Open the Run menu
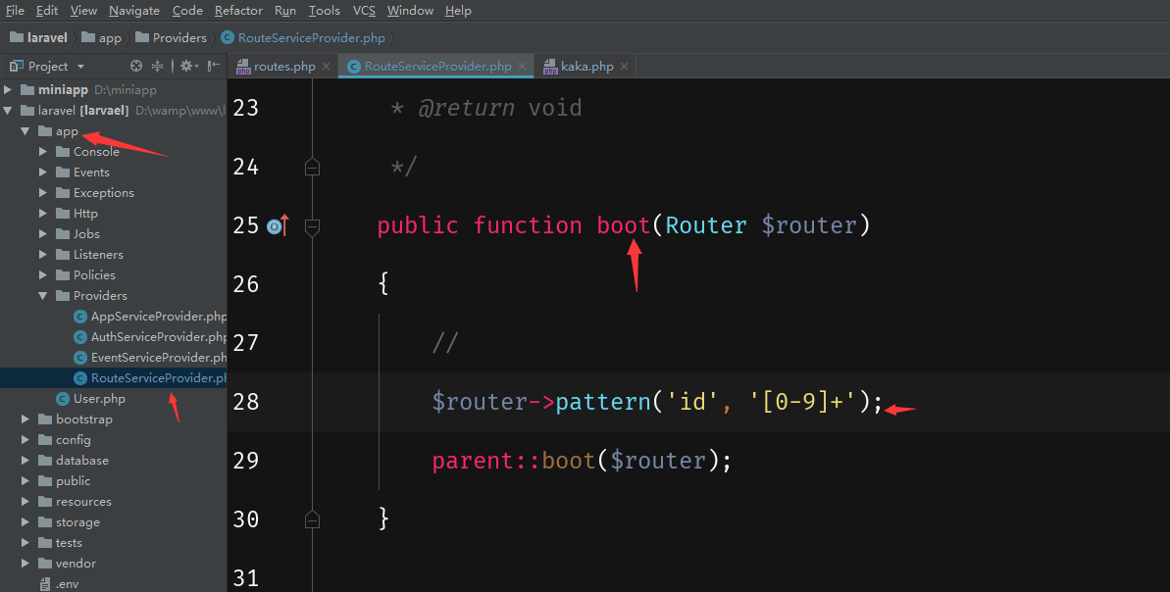The width and height of the screenshot is (1170, 592). (285, 11)
